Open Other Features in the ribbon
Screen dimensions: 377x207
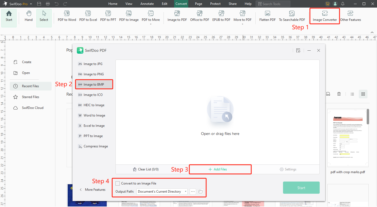(350, 17)
